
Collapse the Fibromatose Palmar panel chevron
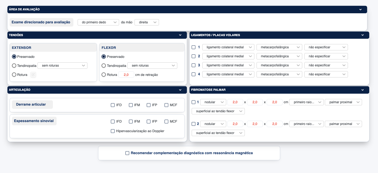[x=363, y=90]
